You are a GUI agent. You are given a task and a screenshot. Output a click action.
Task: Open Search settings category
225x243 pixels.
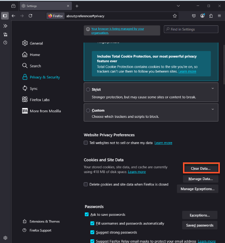(31, 66)
